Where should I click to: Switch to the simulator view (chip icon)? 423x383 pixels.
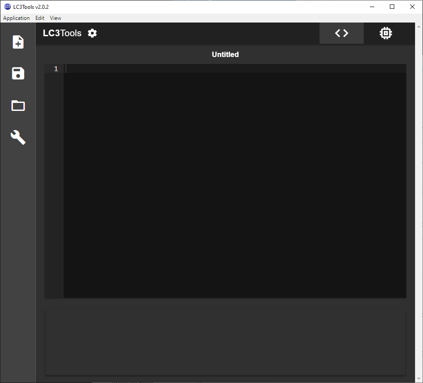click(386, 33)
